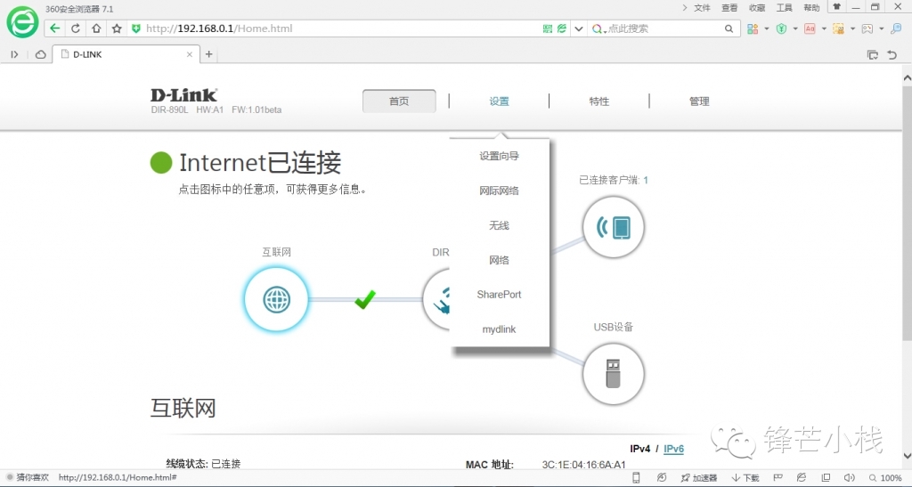The height and width of the screenshot is (487, 912).
Task: Choose mydlink from the dropdown menu
Action: [x=499, y=329]
